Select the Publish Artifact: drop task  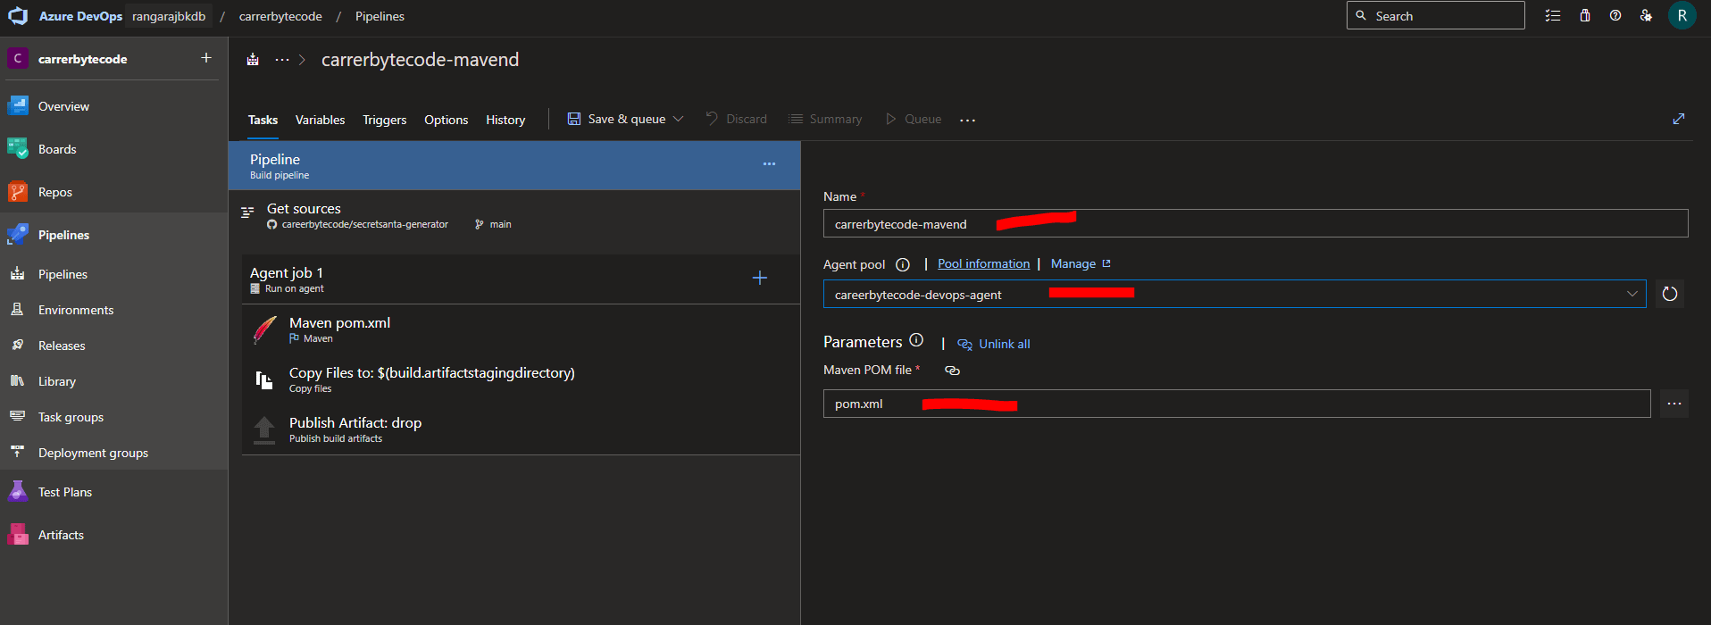(x=521, y=429)
